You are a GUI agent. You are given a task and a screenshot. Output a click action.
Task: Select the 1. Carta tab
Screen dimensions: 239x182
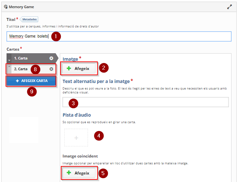pyautogui.click(x=31, y=58)
